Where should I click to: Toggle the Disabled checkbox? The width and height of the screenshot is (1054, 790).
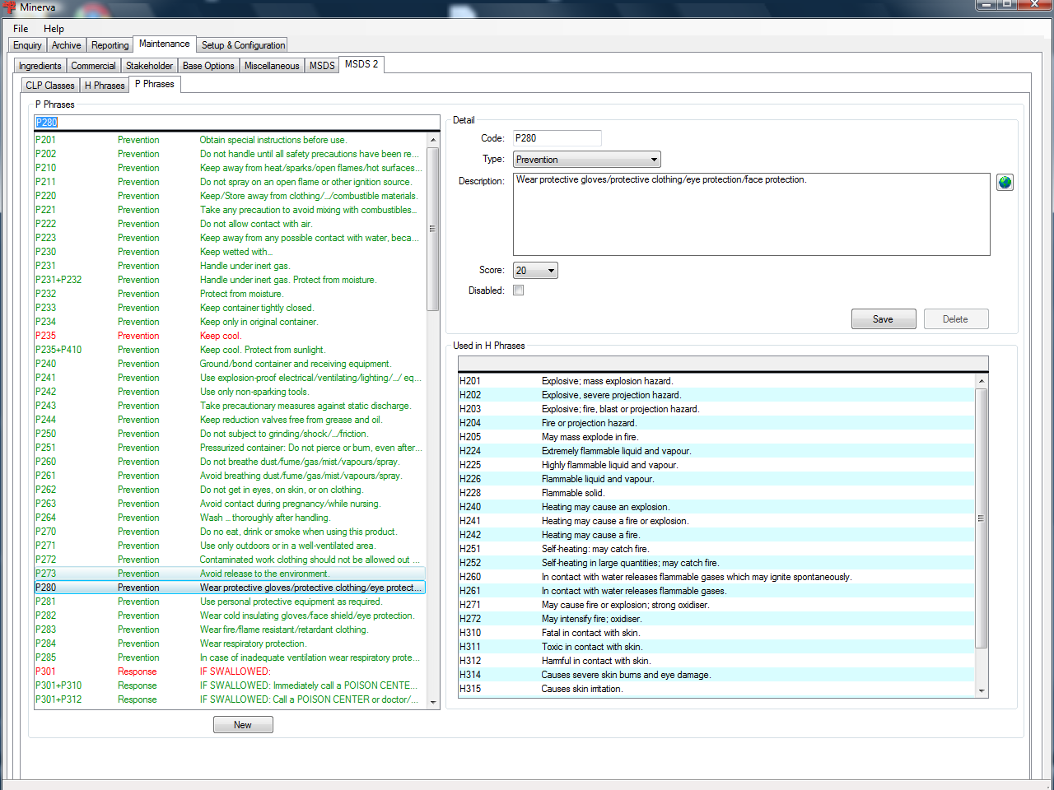[x=518, y=290]
